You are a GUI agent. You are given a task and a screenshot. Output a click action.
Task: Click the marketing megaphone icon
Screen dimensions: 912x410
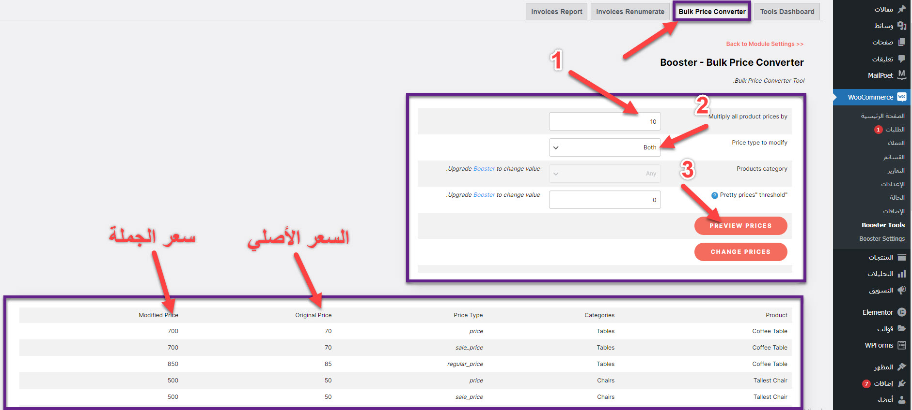pyautogui.click(x=901, y=290)
